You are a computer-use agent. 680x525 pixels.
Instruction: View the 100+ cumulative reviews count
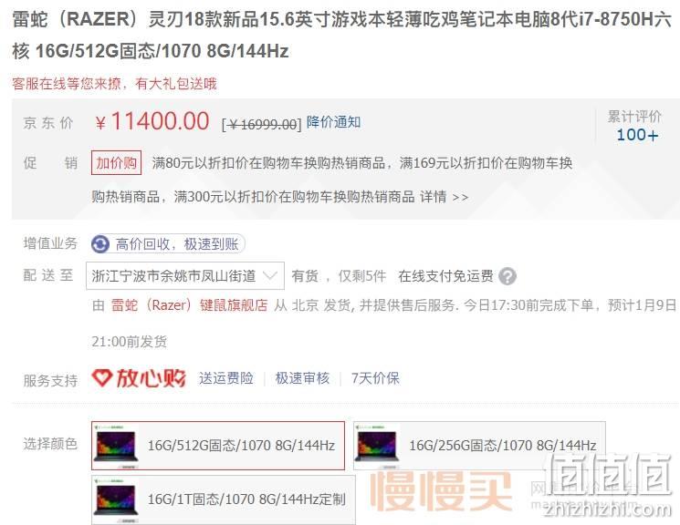coord(637,135)
